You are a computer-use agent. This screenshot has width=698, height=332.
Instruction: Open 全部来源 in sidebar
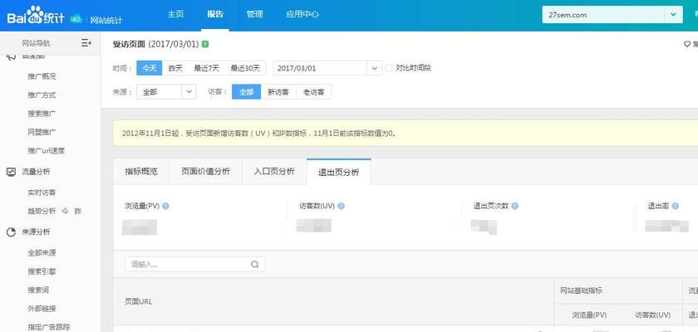tap(42, 253)
